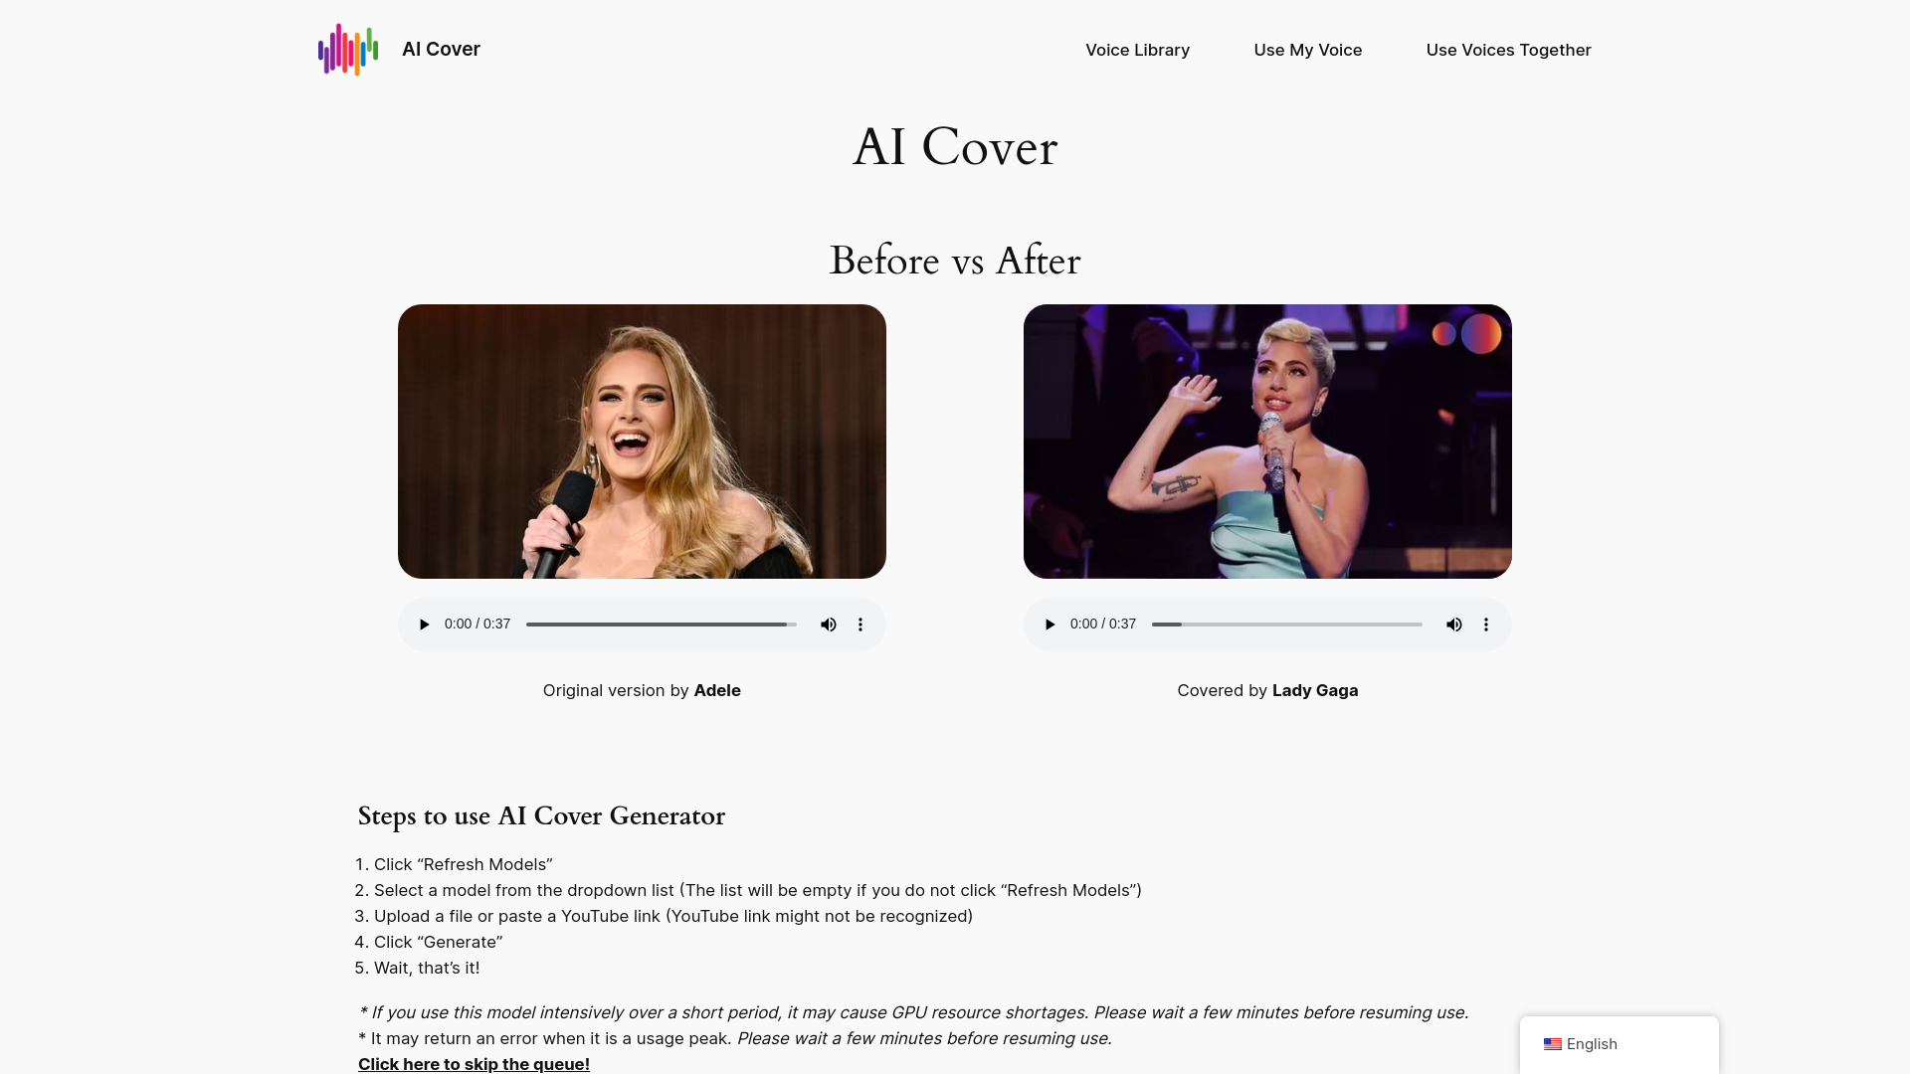Open options menu for Lady Gaga audio player
Screen dimensions: 1910x1074
[1486, 625]
